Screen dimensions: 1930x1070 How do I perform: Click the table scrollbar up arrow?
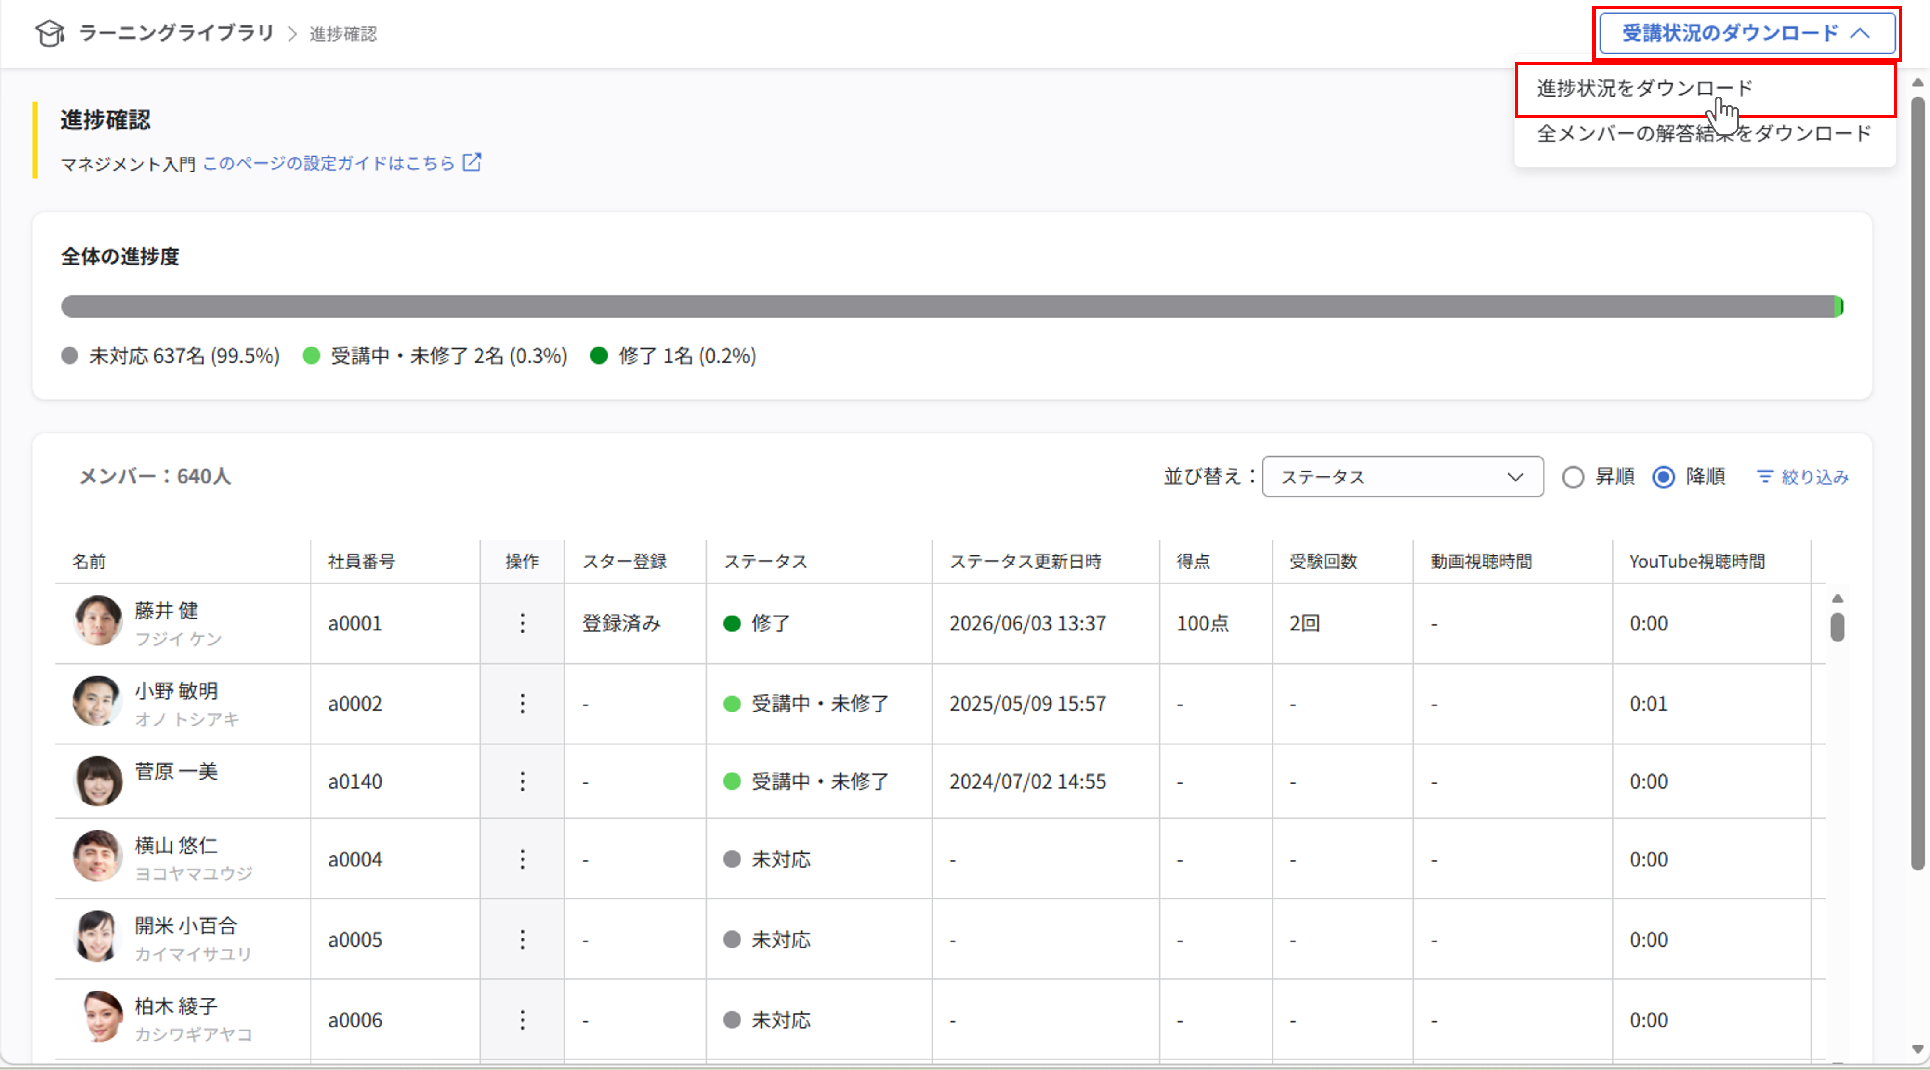tap(1837, 598)
